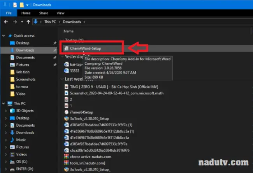Select the TINO Bài Ca Học Sinh video
The width and height of the screenshot is (253, 173).
pyautogui.click(x=114, y=87)
